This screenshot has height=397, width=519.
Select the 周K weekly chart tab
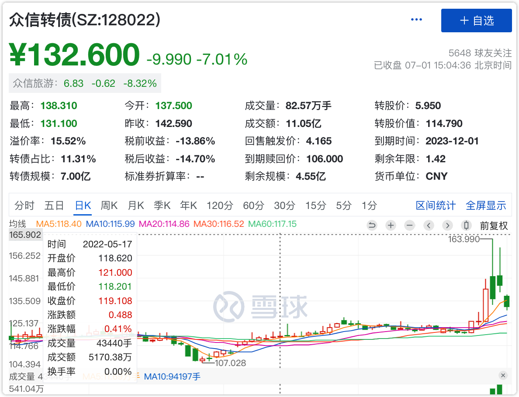point(109,205)
